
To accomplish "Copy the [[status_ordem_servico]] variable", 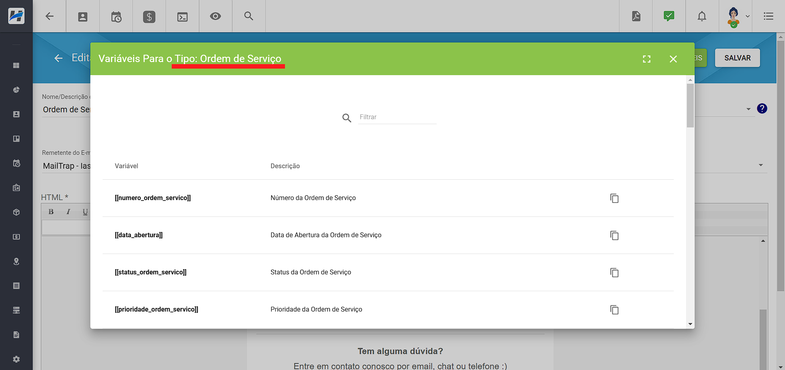I will [x=614, y=272].
